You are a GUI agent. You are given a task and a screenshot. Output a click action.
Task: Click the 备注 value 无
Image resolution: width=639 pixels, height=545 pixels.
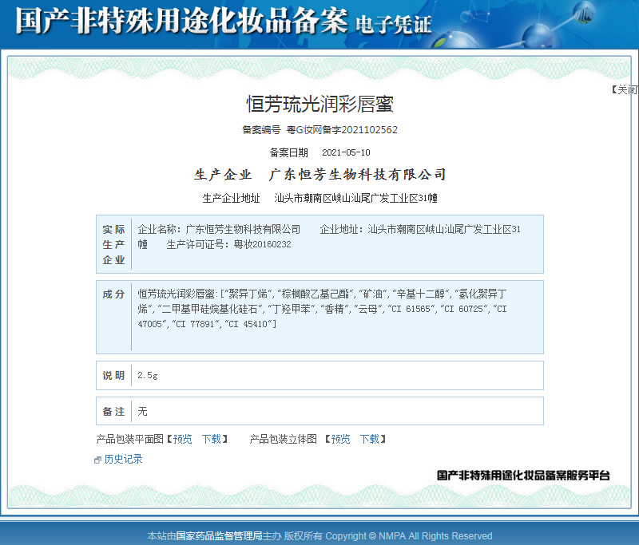[x=142, y=411]
